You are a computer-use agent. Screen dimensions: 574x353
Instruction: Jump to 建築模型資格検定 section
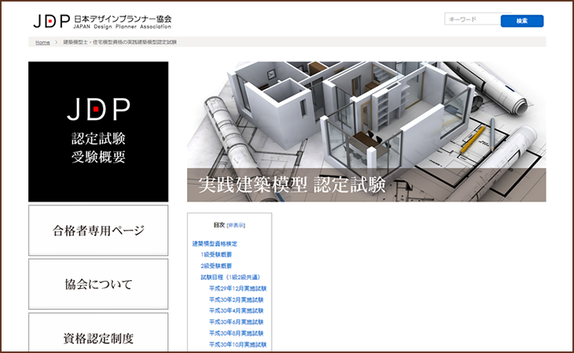215,244
